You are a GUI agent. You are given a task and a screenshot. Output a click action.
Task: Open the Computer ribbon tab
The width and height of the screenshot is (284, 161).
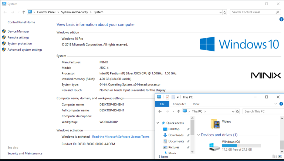tap(179, 104)
